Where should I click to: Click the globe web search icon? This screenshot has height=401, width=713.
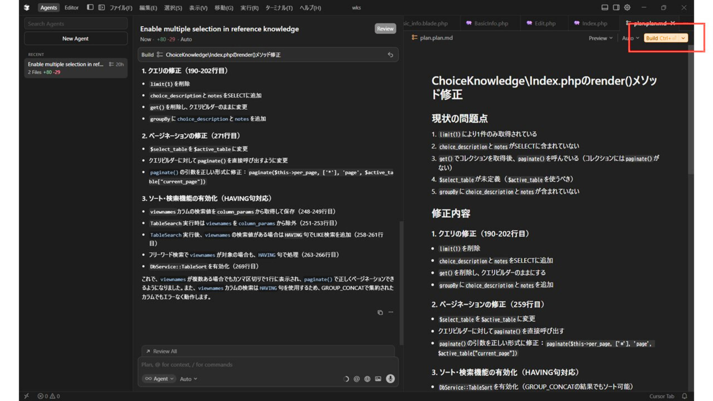click(367, 379)
